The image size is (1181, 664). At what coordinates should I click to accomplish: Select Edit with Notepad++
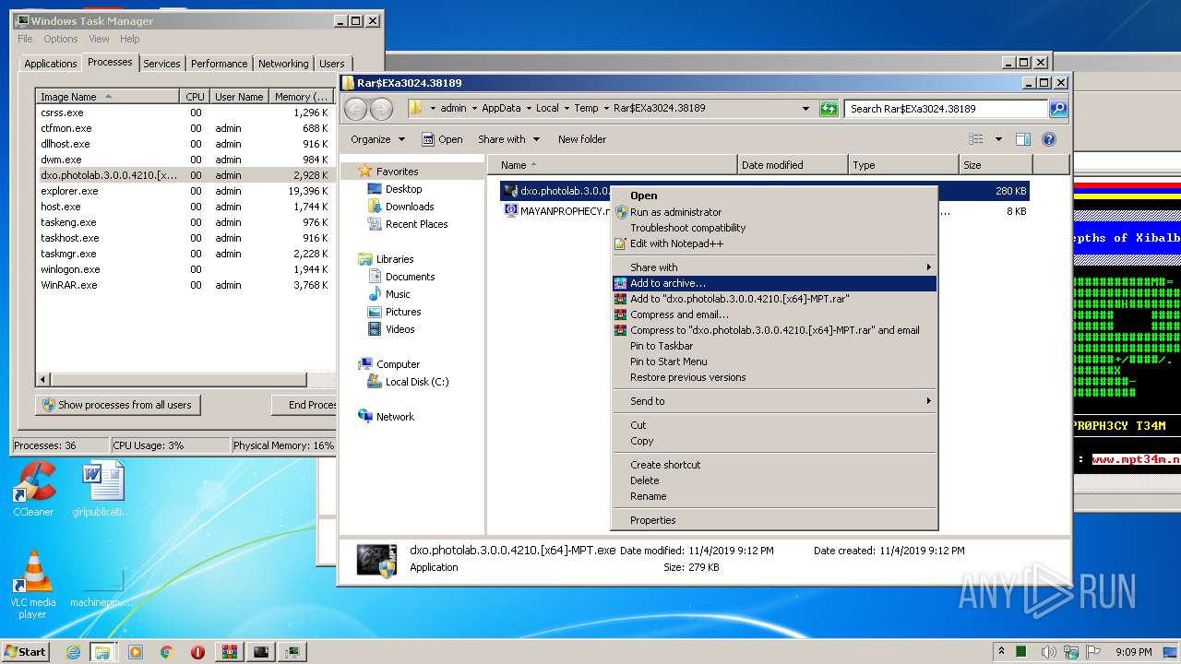point(774,243)
